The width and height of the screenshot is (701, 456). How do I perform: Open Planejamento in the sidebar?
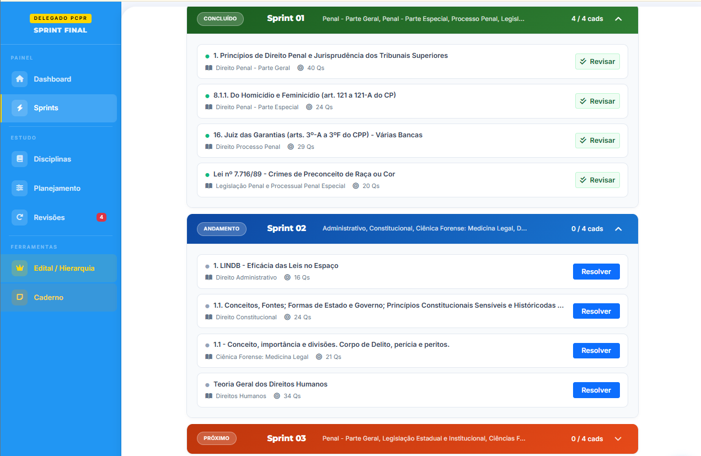point(58,188)
